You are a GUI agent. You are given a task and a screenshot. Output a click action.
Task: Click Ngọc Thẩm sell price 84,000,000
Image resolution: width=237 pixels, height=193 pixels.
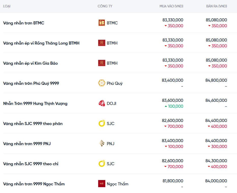[x=216, y=181]
